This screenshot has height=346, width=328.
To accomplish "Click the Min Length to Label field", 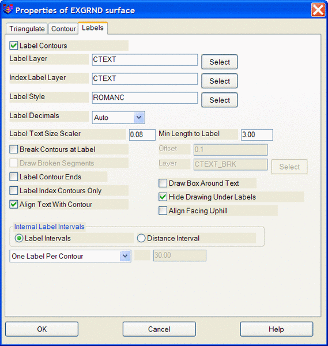I will 257,134.
